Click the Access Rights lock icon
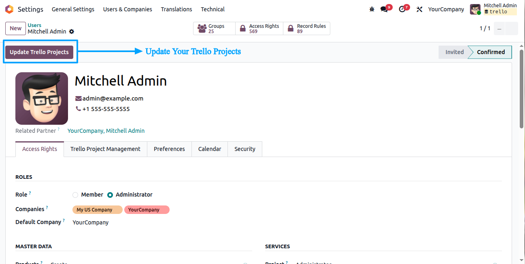The width and height of the screenshot is (525, 264). [x=242, y=29]
